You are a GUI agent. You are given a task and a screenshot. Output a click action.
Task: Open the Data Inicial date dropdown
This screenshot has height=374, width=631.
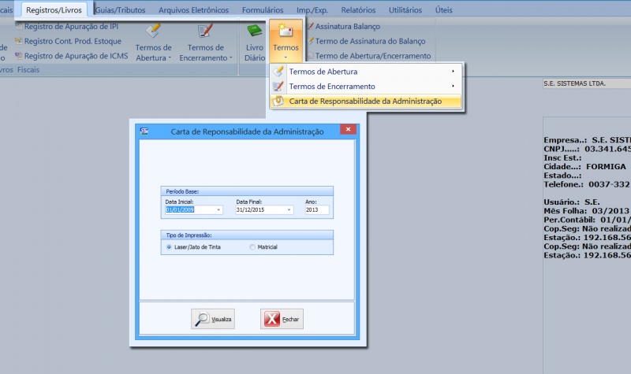pyautogui.click(x=218, y=210)
